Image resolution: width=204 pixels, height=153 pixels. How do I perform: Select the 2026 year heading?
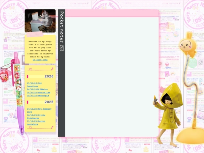[40, 76]
